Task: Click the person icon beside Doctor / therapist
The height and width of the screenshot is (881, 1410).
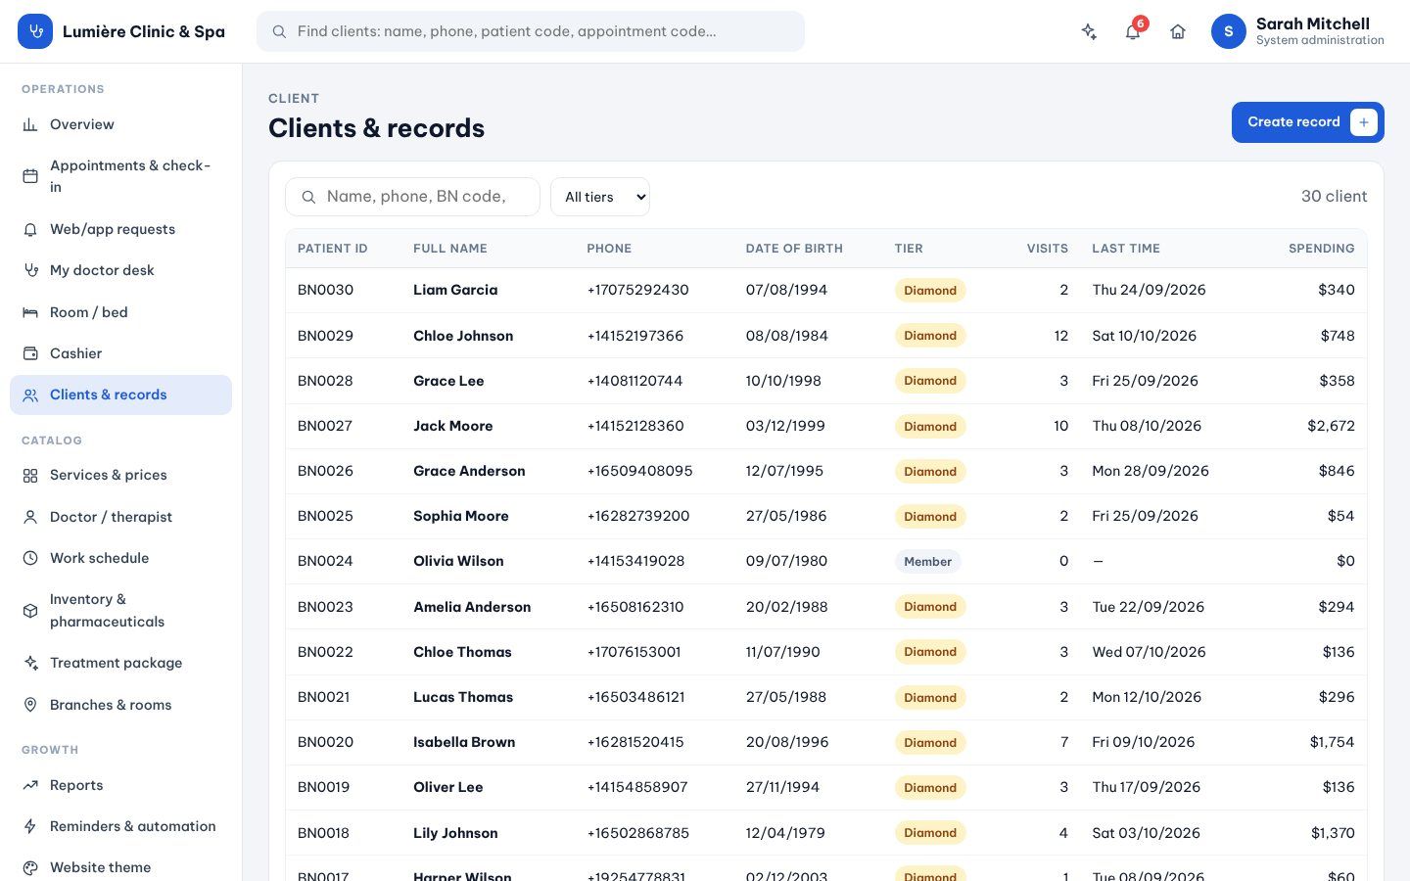Action: [x=30, y=517]
